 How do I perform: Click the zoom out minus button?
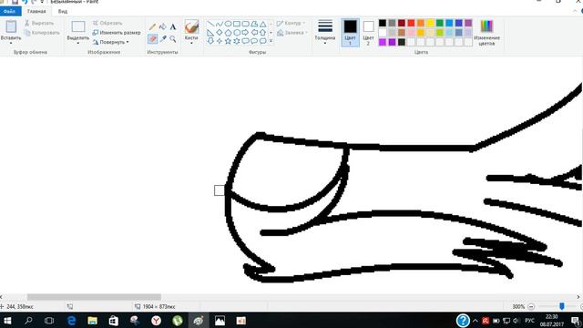[531, 306]
